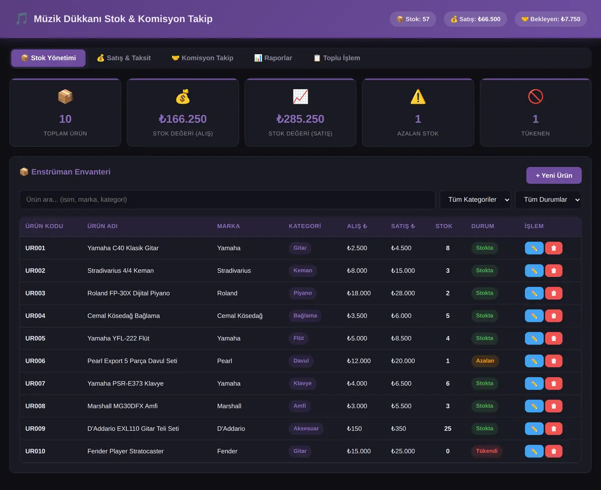Image resolution: width=601 pixels, height=490 pixels.
Task: Open the Komisyon Takip tab
Action: [x=202, y=58]
